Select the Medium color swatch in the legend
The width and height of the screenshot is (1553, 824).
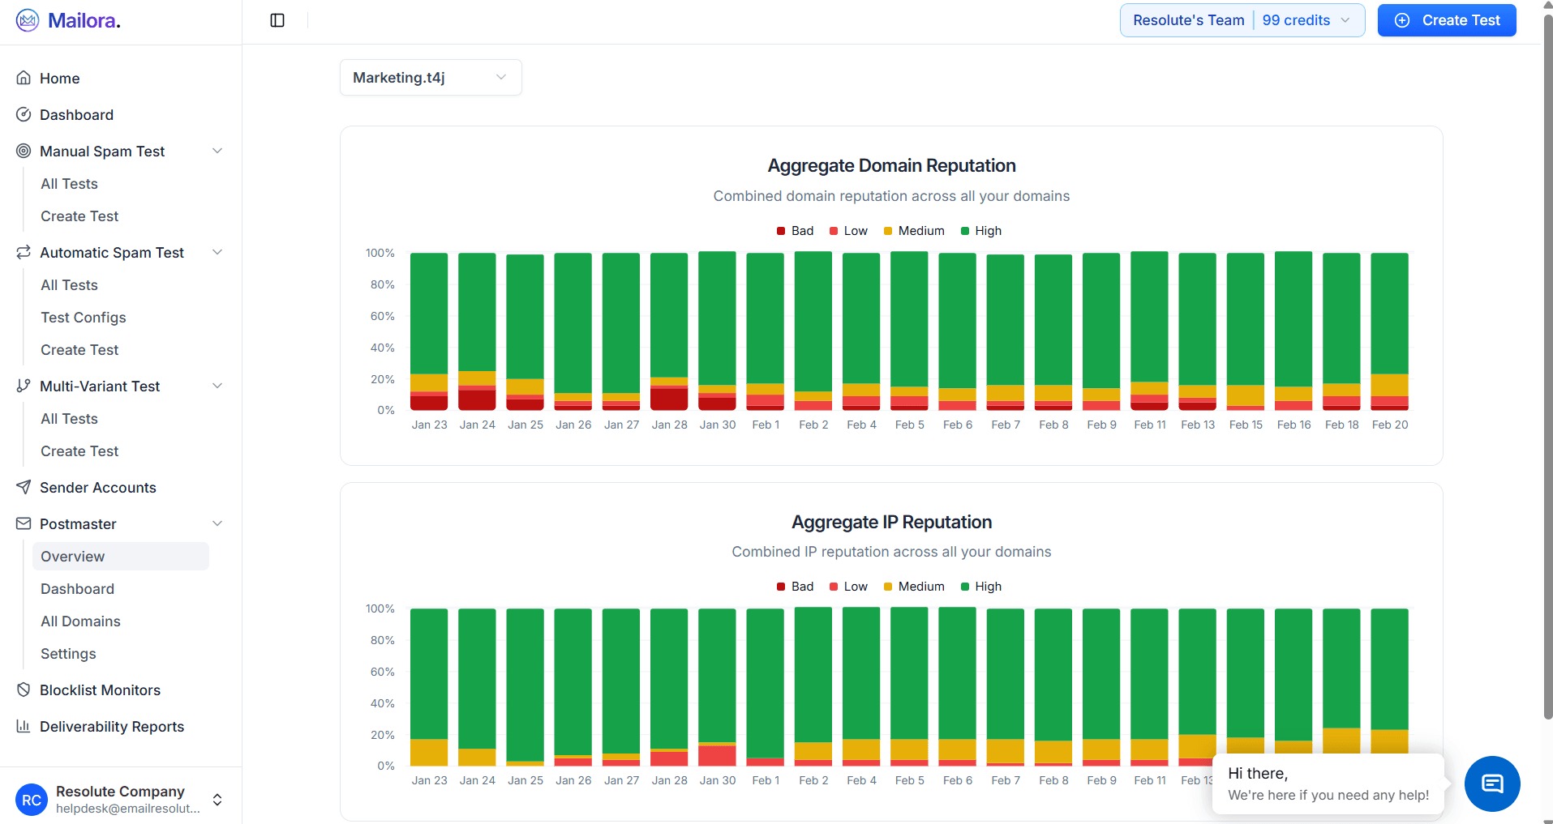[886, 231]
